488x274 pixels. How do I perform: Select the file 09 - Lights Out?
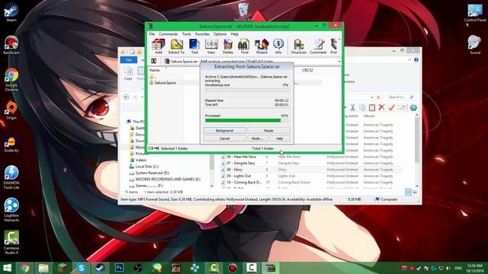click(239, 176)
